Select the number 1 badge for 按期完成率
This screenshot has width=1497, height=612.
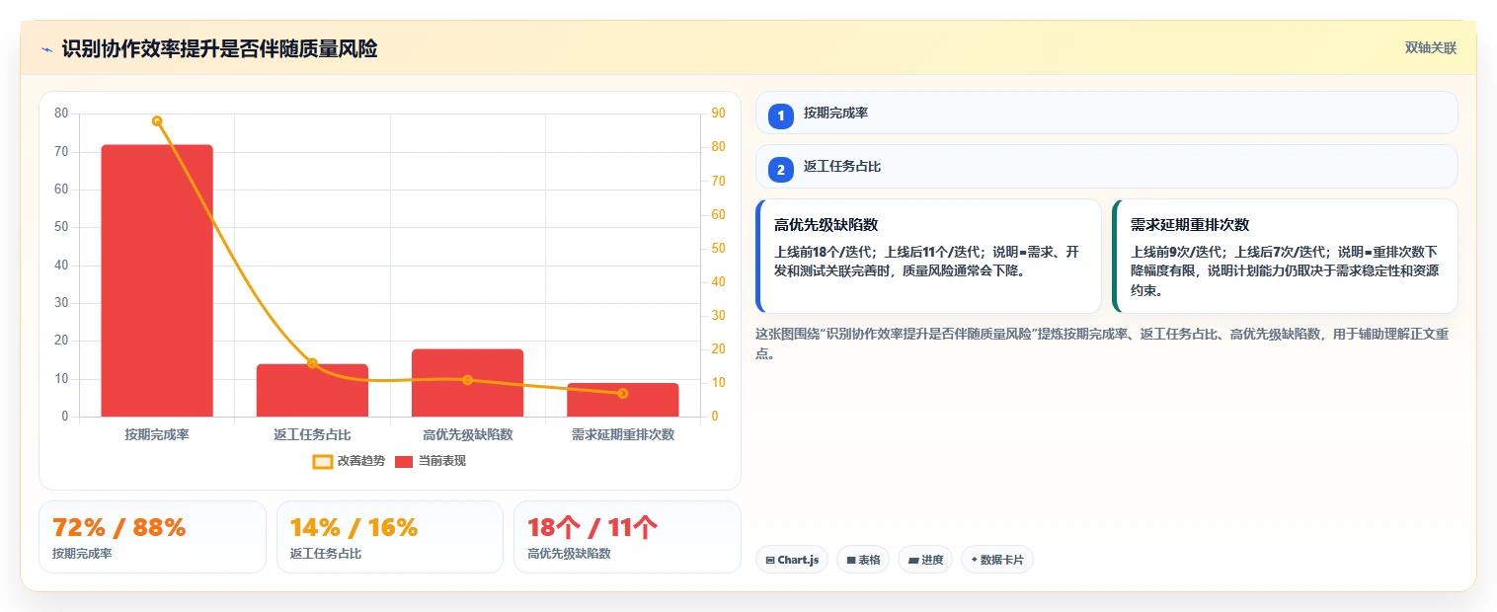(x=781, y=116)
